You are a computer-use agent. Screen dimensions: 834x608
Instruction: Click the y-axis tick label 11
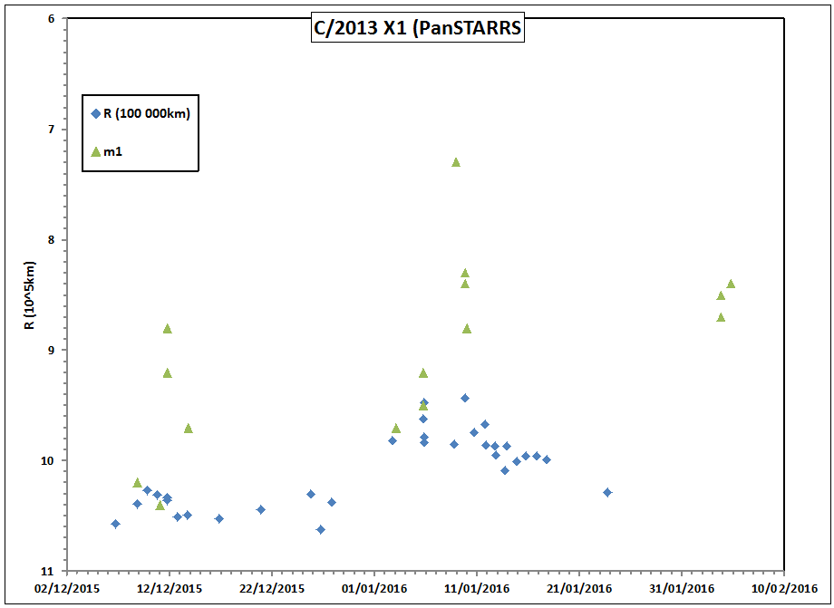(48, 572)
